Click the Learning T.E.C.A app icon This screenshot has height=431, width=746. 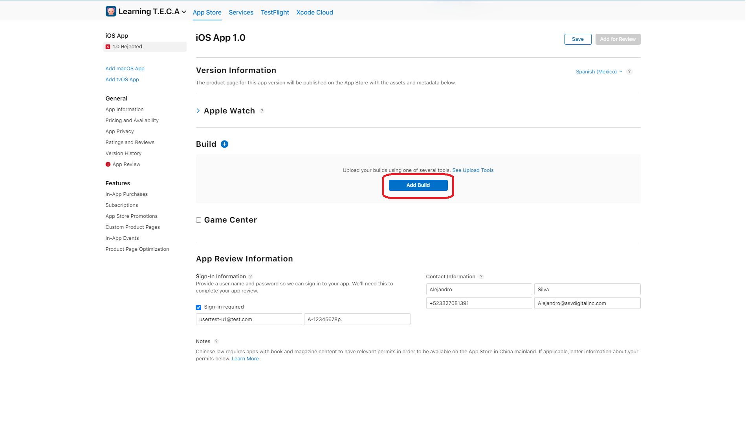[x=111, y=11]
